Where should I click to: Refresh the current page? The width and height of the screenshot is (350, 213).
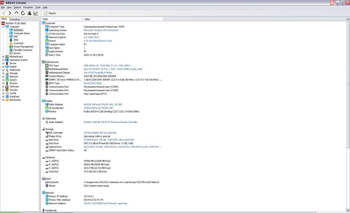(x=23, y=13)
